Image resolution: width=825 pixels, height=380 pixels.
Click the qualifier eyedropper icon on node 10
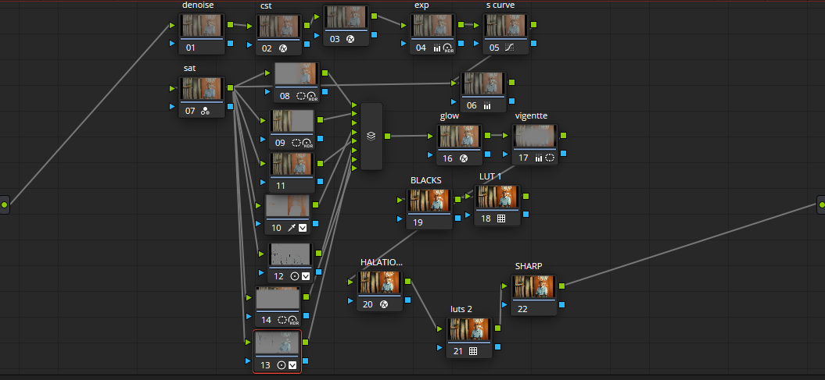coord(291,228)
